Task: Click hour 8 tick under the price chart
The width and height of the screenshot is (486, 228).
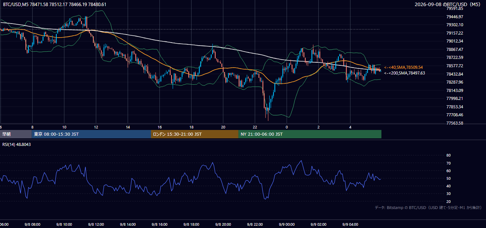Action: click(32, 127)
